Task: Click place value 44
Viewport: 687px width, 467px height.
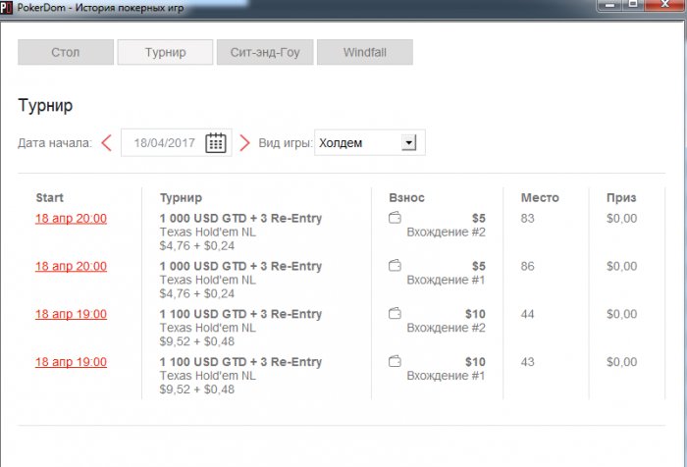Action: coord(528,314)
